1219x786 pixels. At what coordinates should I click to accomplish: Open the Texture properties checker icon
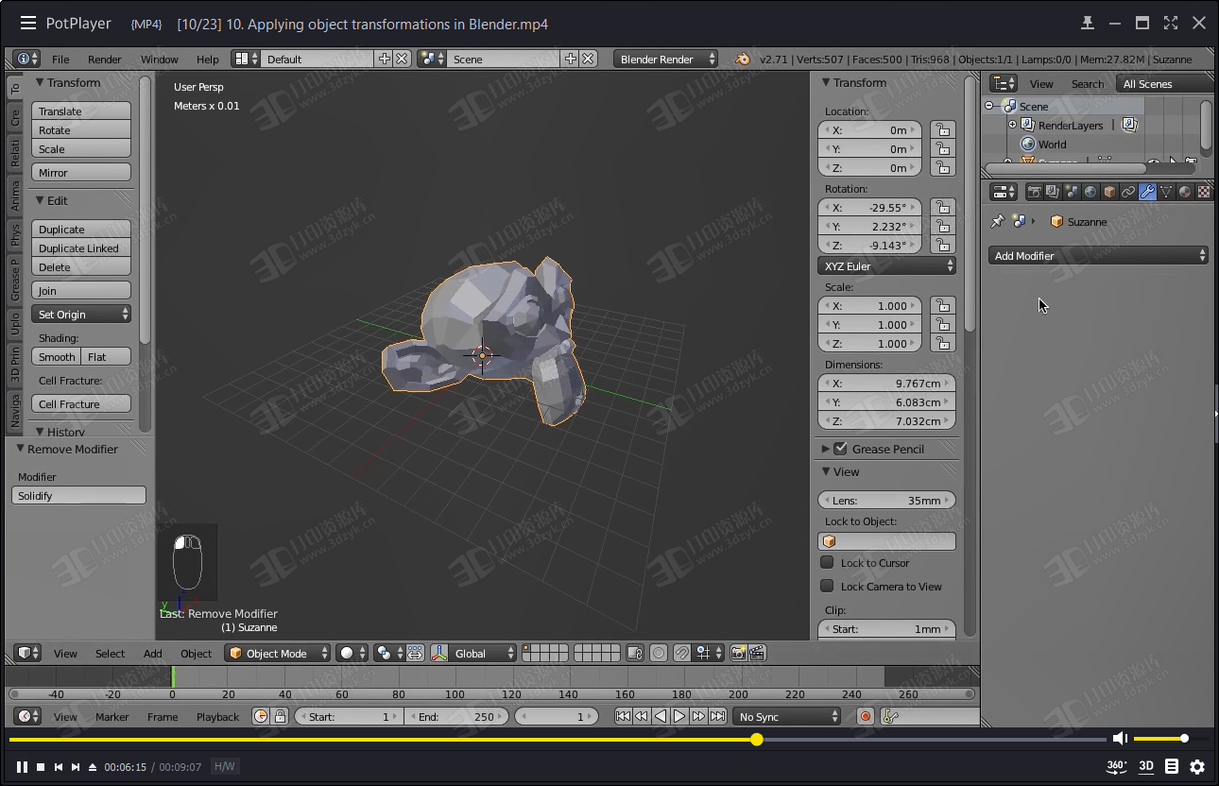click(1204, 192)
